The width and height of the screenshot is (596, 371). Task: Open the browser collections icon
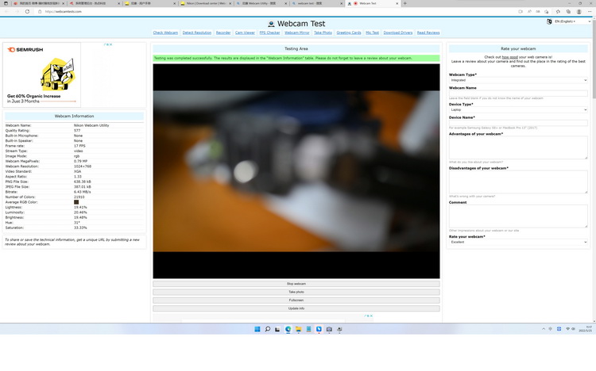coord(568,11)
